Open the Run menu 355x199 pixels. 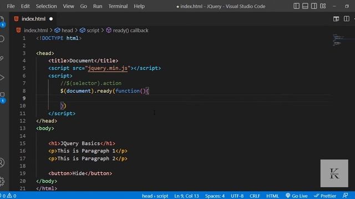98,6
